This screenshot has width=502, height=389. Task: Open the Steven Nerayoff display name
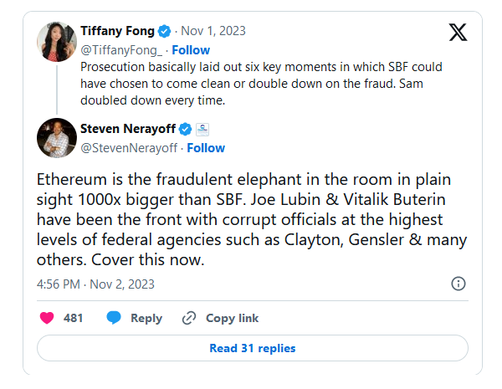coord(128,129)
